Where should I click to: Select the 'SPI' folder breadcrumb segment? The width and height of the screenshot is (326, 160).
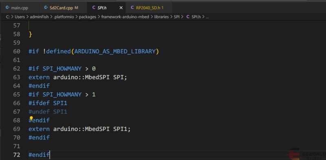coord(176,17)
